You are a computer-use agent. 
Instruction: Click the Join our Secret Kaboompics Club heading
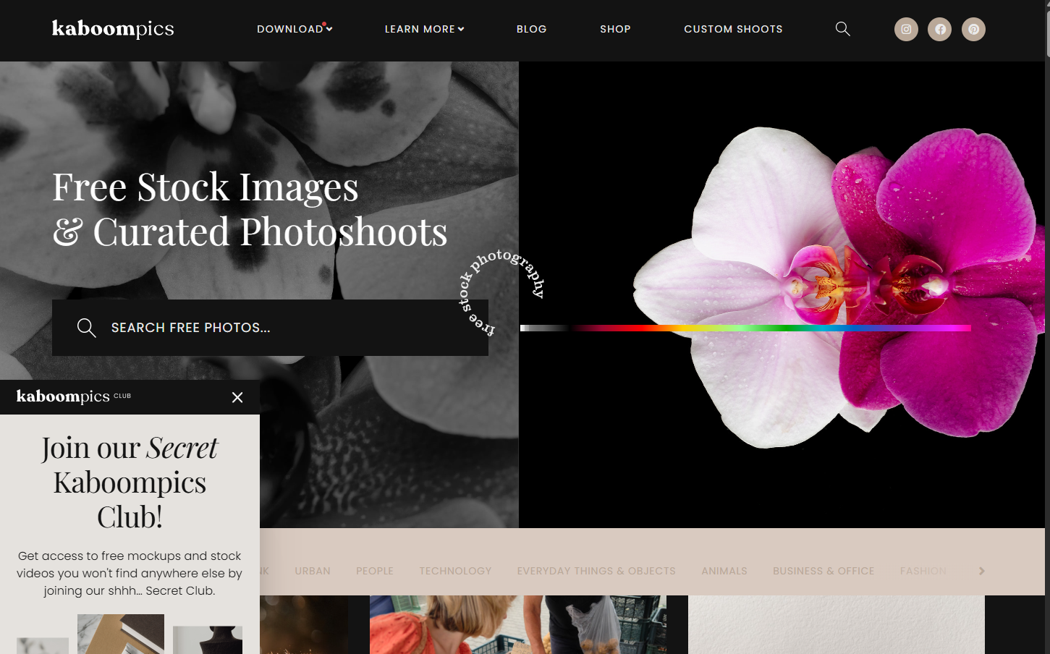click(130, 483)
